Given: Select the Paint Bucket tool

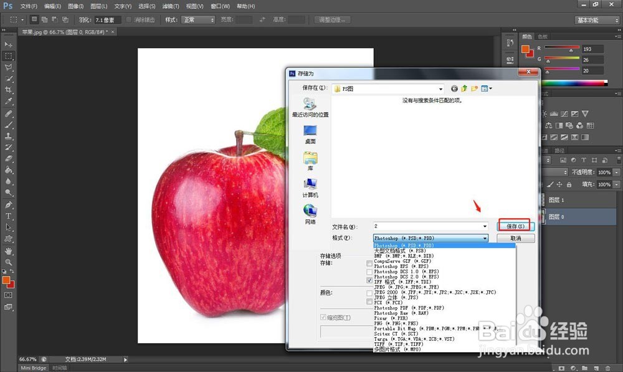Looking at the screenshot, I should pyautogui.click(x=8, y=169).
